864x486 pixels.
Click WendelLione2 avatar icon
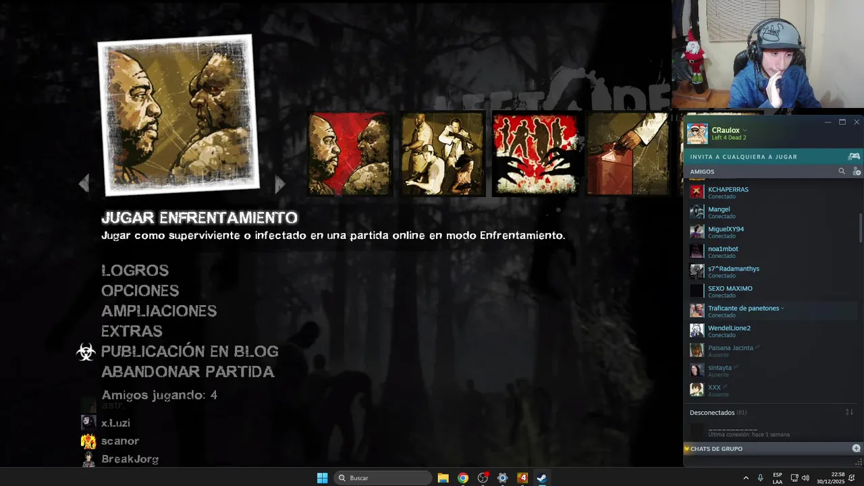click(697, 331)
